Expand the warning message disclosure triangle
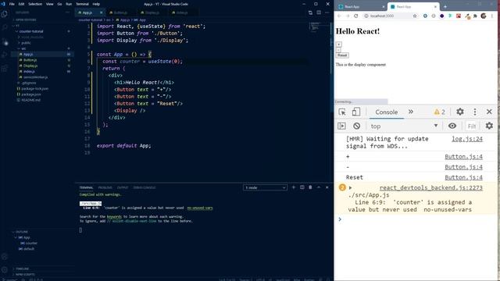This screenshot has width=500, height=281. point(350,187)
